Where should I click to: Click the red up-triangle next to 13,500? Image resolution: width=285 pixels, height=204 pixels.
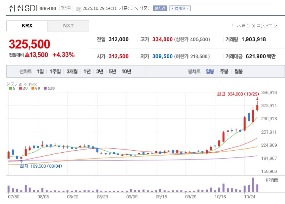[x=27, y=55]
